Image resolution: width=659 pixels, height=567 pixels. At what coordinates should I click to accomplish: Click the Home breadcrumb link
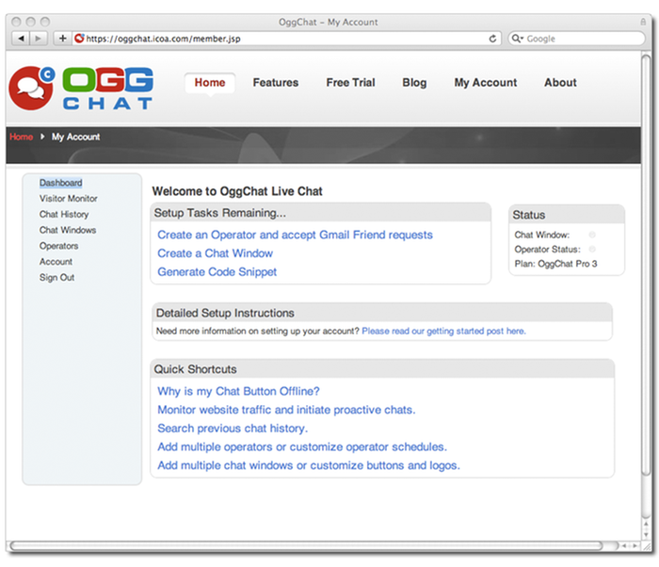coord(21,137)
